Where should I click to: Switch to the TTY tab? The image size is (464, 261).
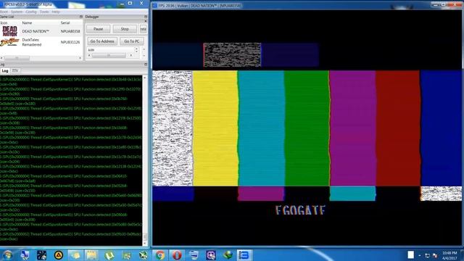point(15,71)
